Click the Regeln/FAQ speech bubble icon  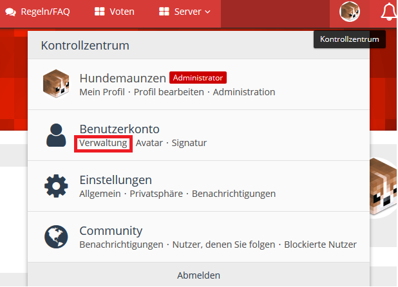pyautogui.click(x=11, y=12)
